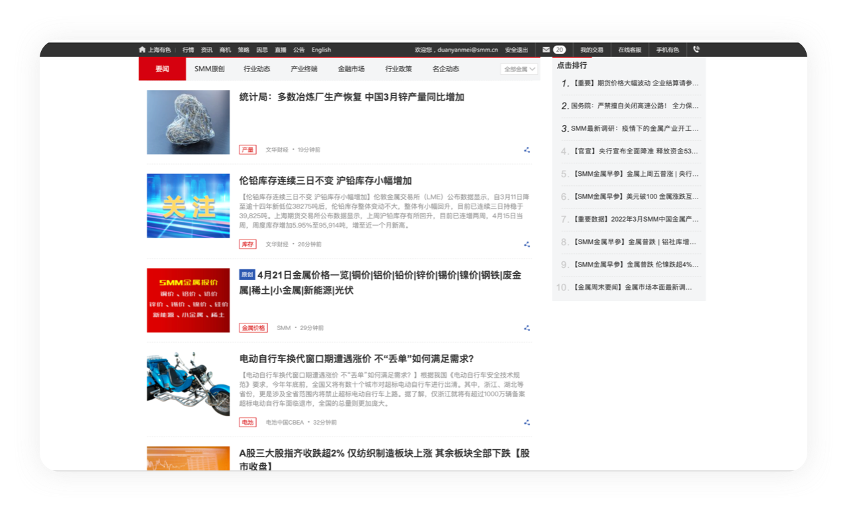Open ranked item 国务院 严禁擅自关闭高速公路
Viewport: 847px width, 512px height.
click(x=633, y=106)
